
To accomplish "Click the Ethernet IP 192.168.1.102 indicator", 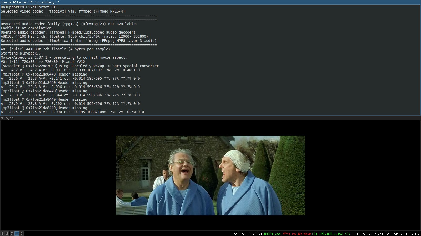I will point(332,234).
